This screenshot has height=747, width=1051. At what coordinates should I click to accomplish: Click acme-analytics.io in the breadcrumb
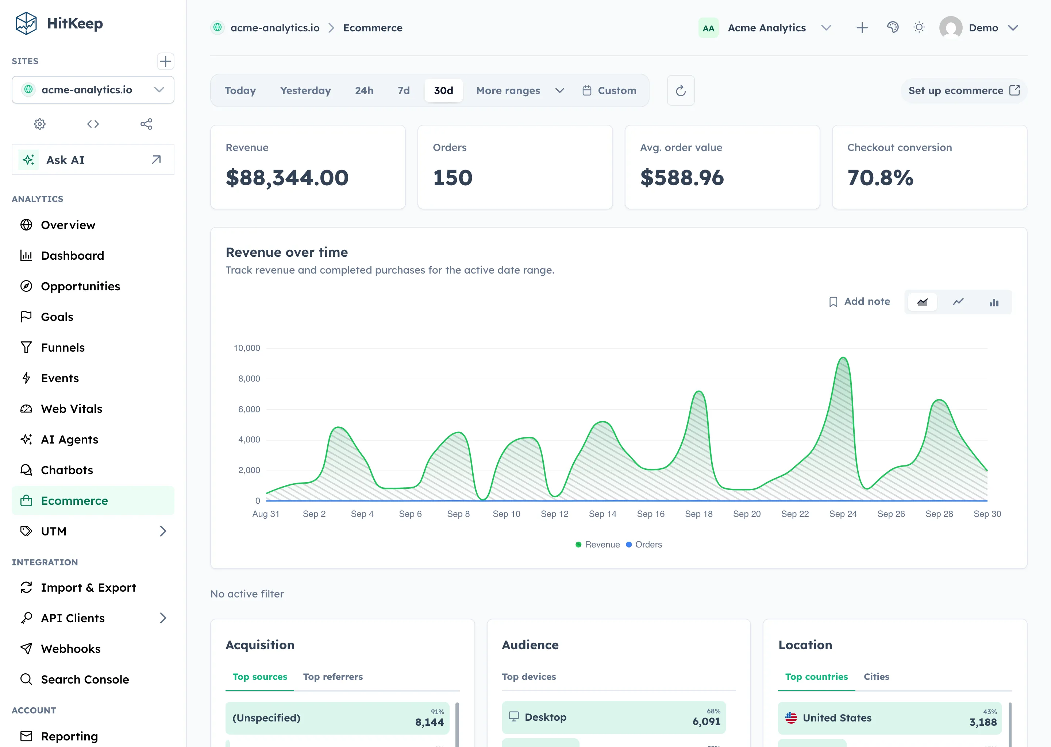275,28
